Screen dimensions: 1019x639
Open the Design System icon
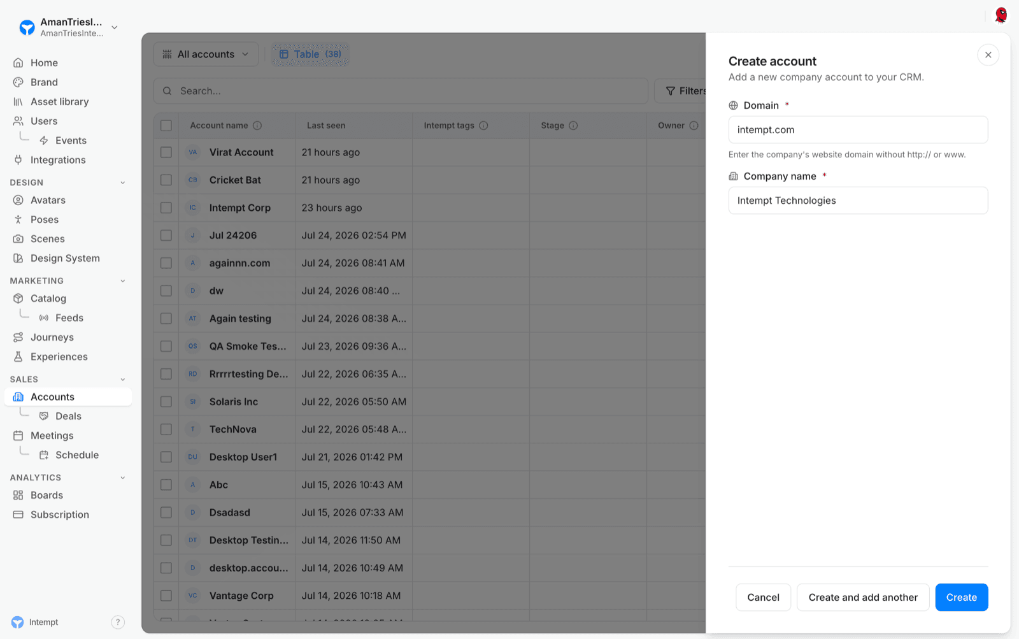18,258
